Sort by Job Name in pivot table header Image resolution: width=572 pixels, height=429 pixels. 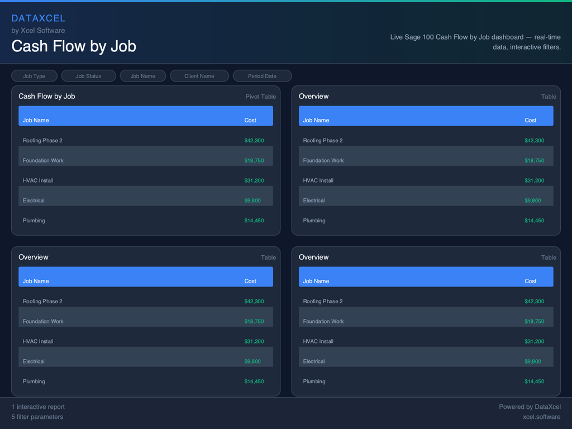pyautogui.click(x=36, y=120)
